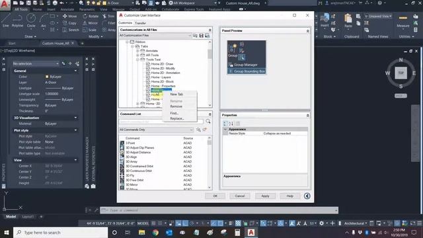Open the Architectural units dropdown in status bar
The width and height of the screenshot is (423, 238).
click(x=356, y=223)
